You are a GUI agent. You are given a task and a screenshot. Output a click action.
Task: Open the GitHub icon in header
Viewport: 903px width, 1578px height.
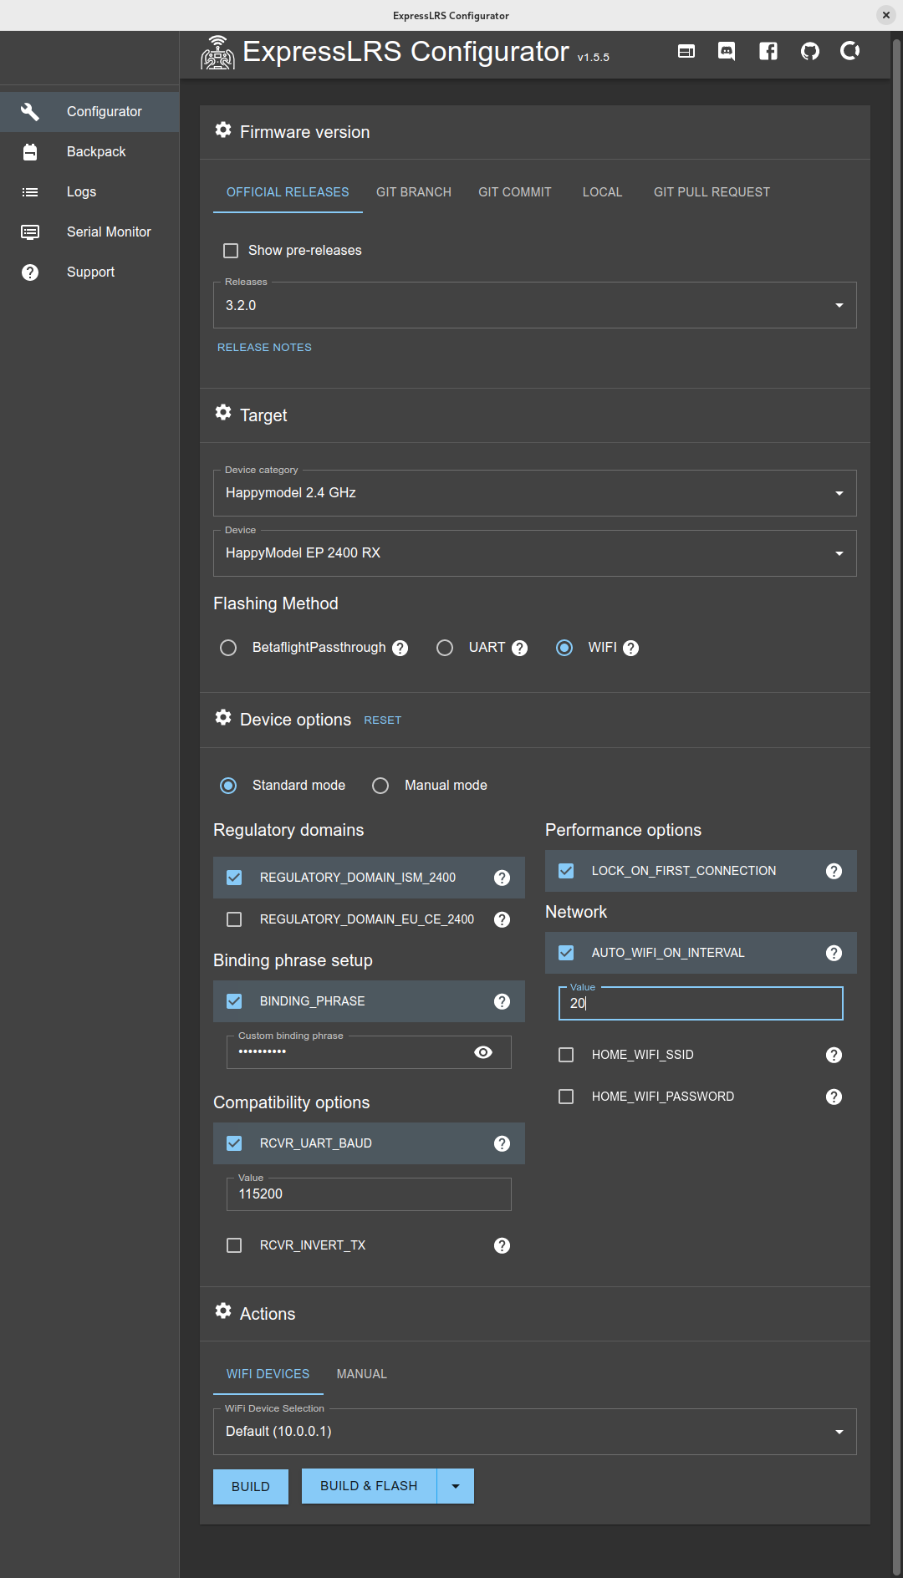(809, 52)
